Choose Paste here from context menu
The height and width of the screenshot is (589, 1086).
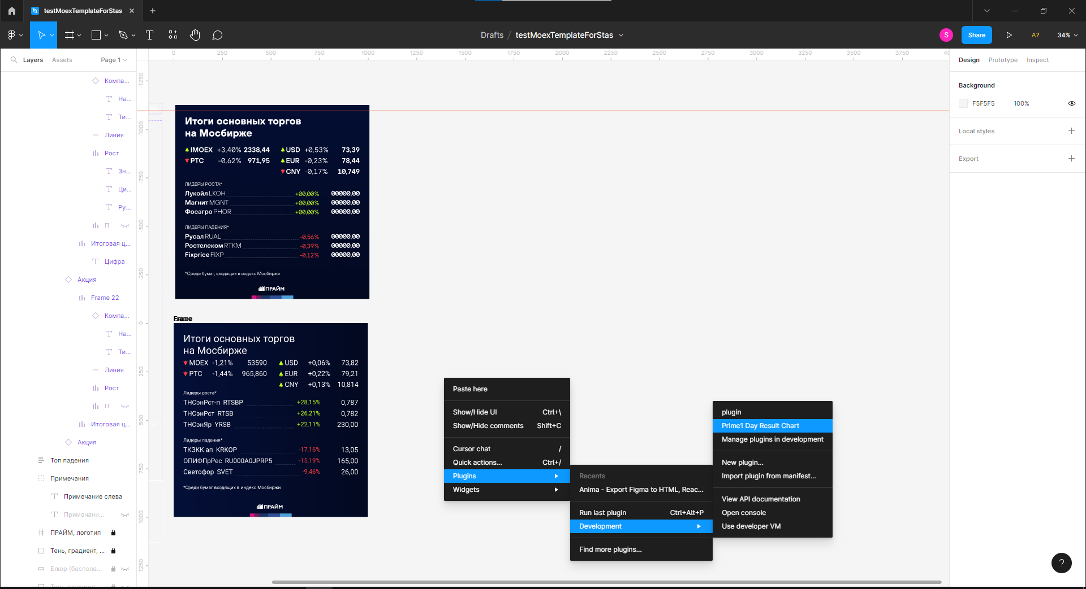point(507,389)
